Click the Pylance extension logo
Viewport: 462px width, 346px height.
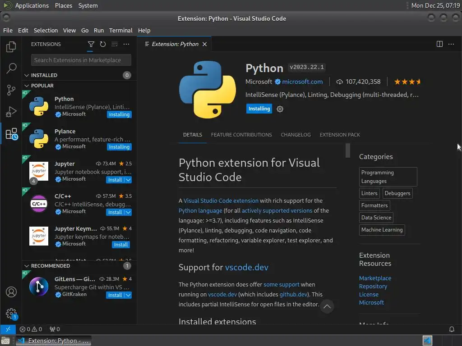click(39, 139)
